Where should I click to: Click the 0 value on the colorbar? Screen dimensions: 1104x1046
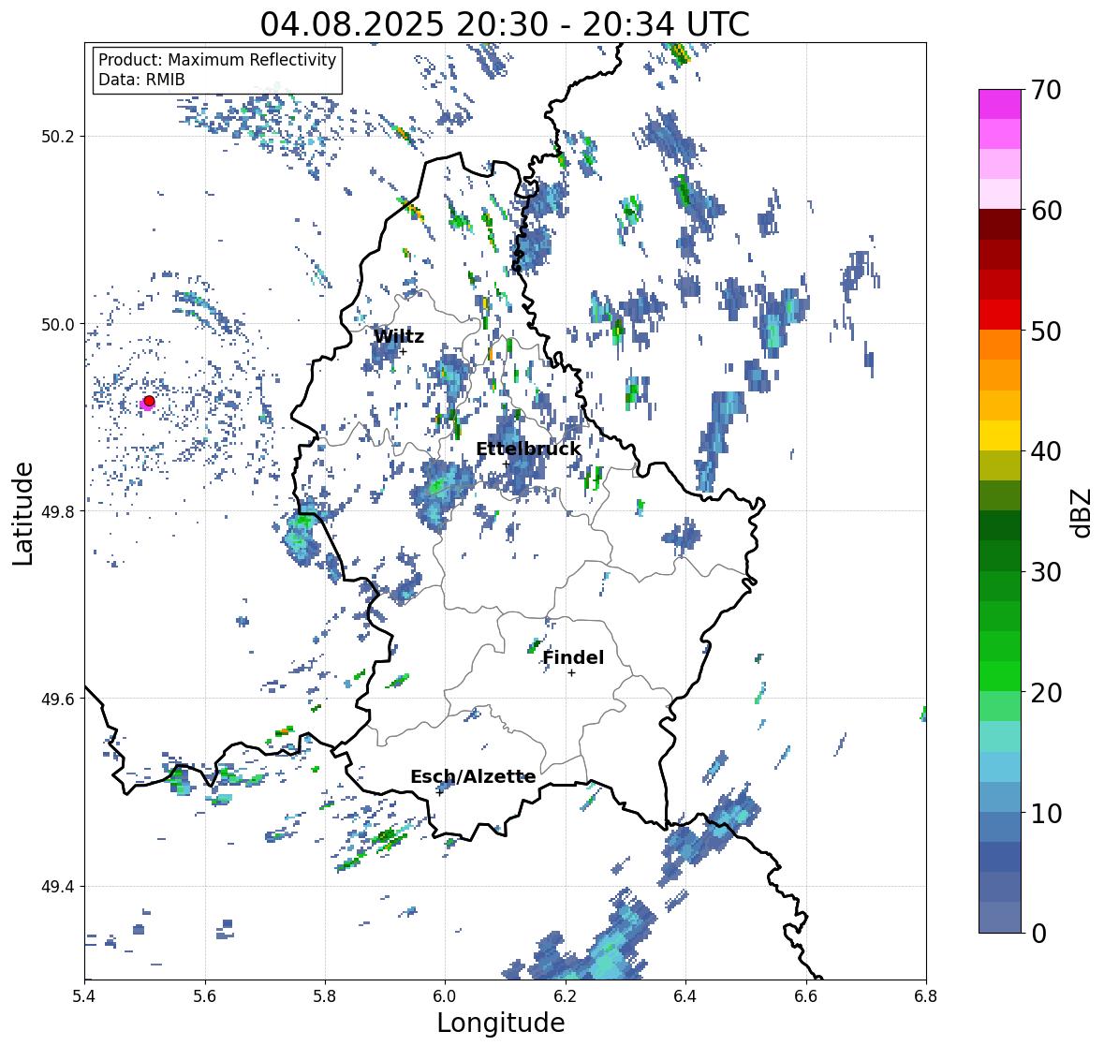(x=1038, y=934)
